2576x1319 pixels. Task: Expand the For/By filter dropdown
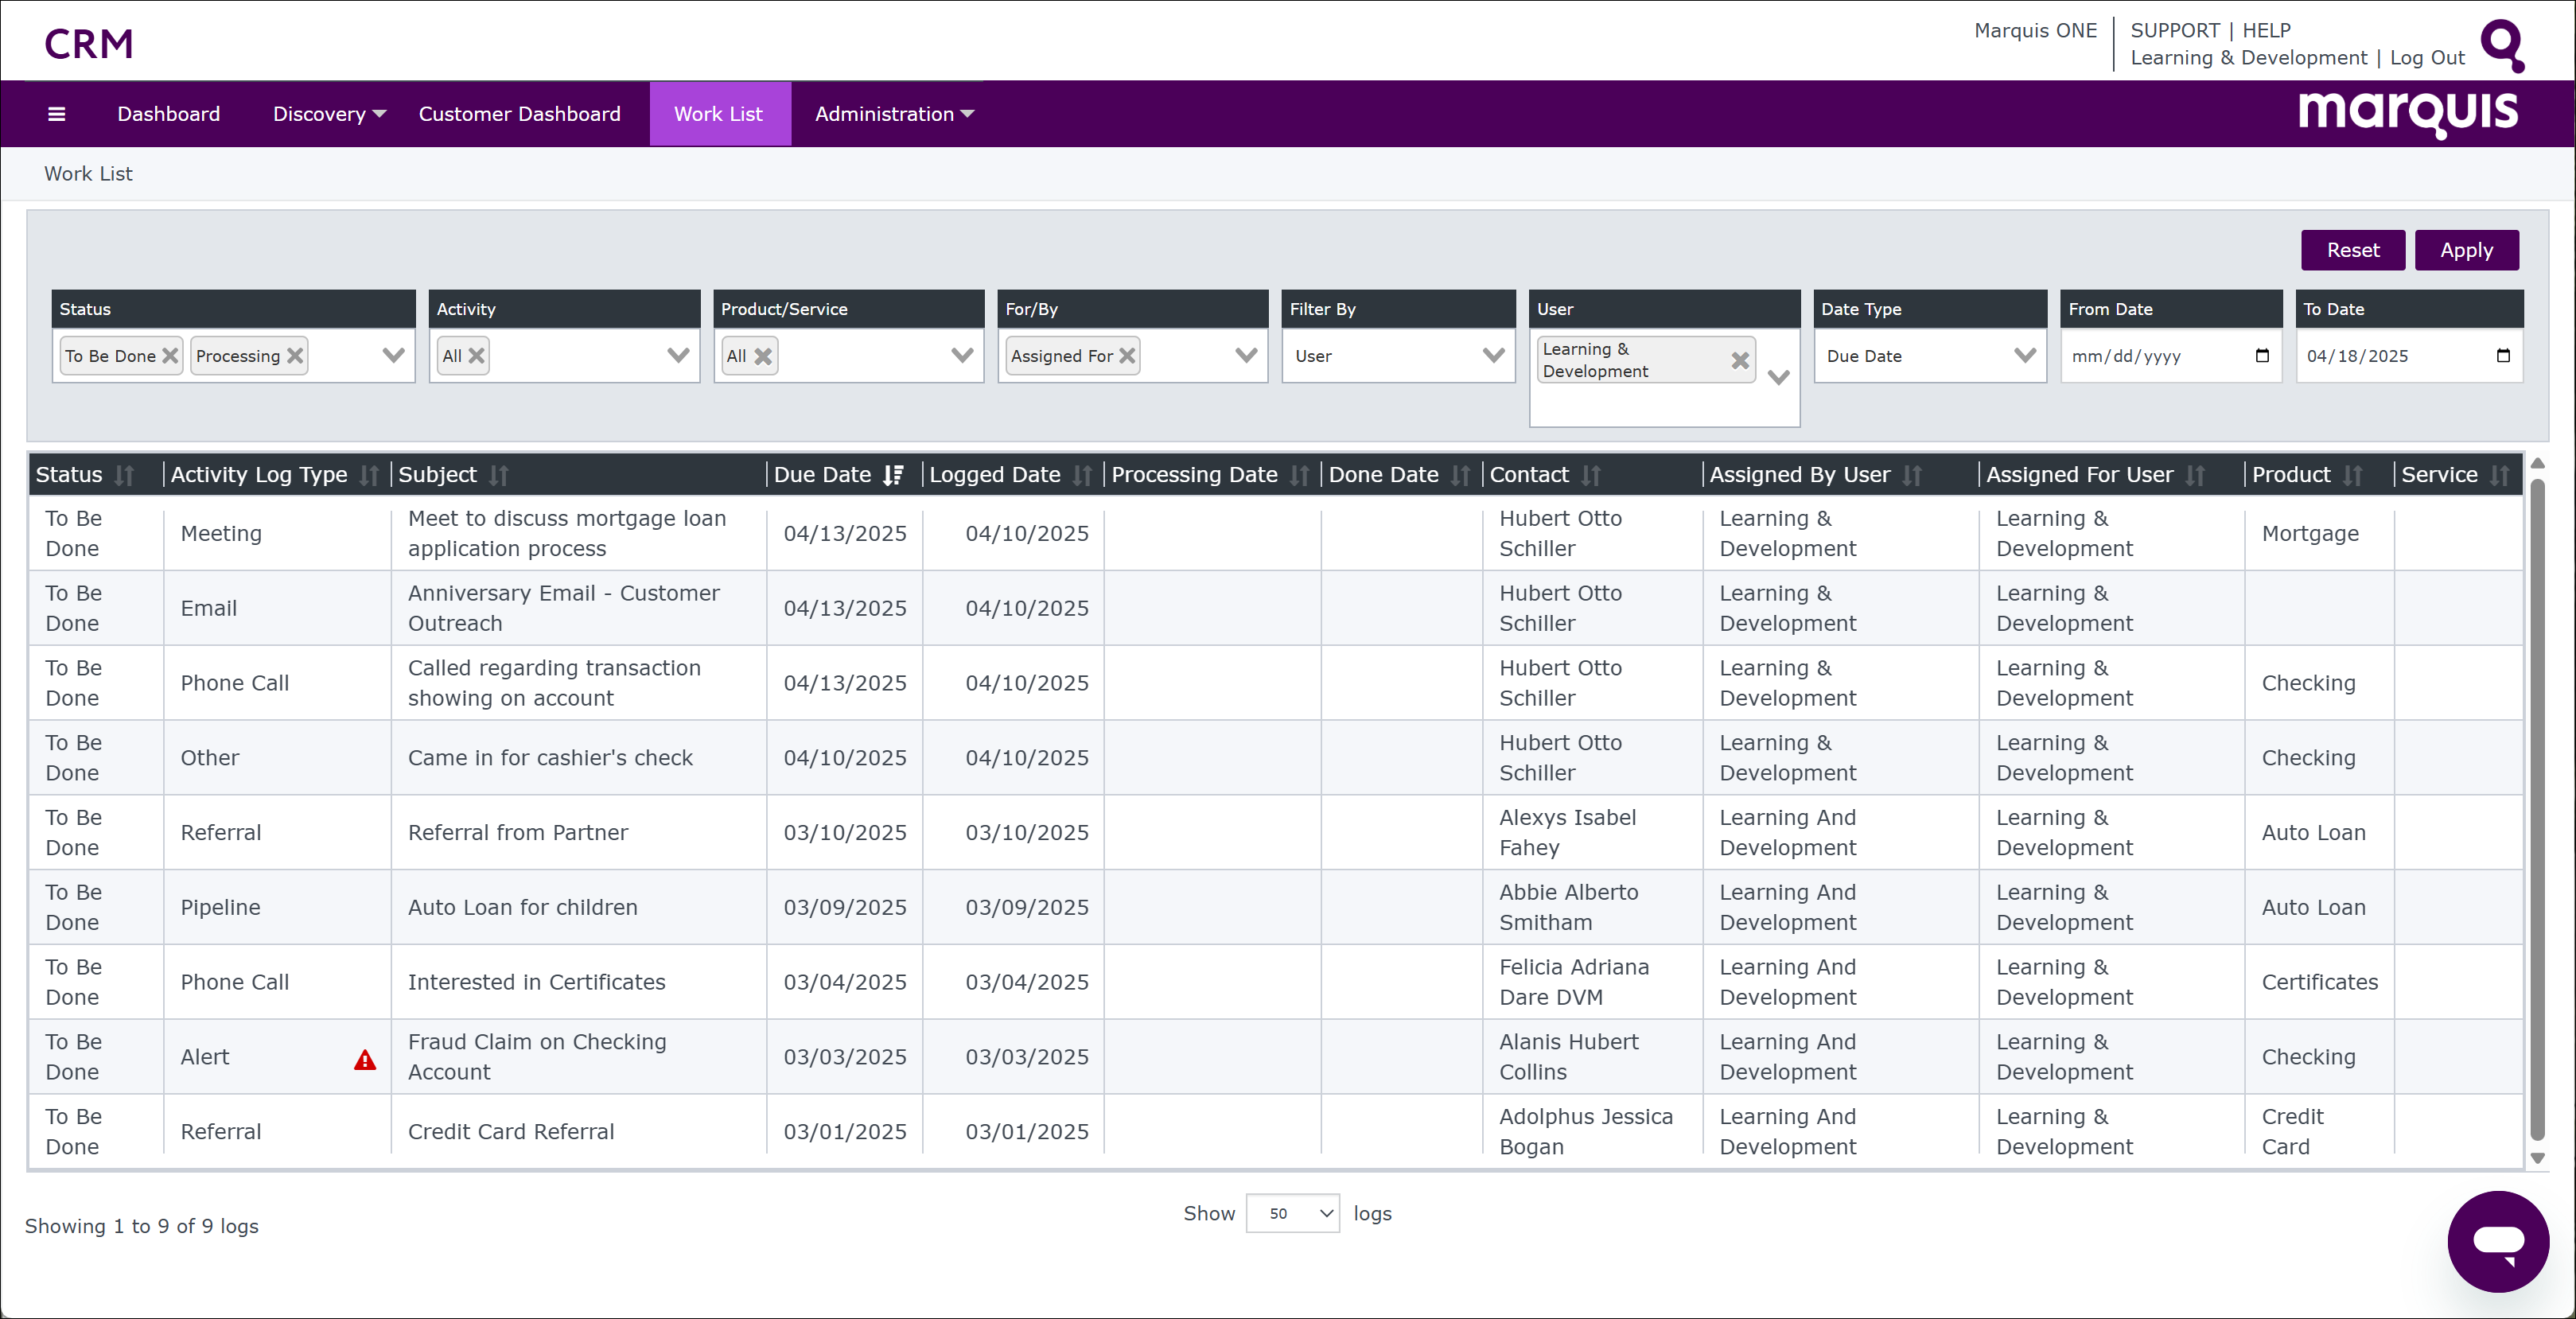1246,356
